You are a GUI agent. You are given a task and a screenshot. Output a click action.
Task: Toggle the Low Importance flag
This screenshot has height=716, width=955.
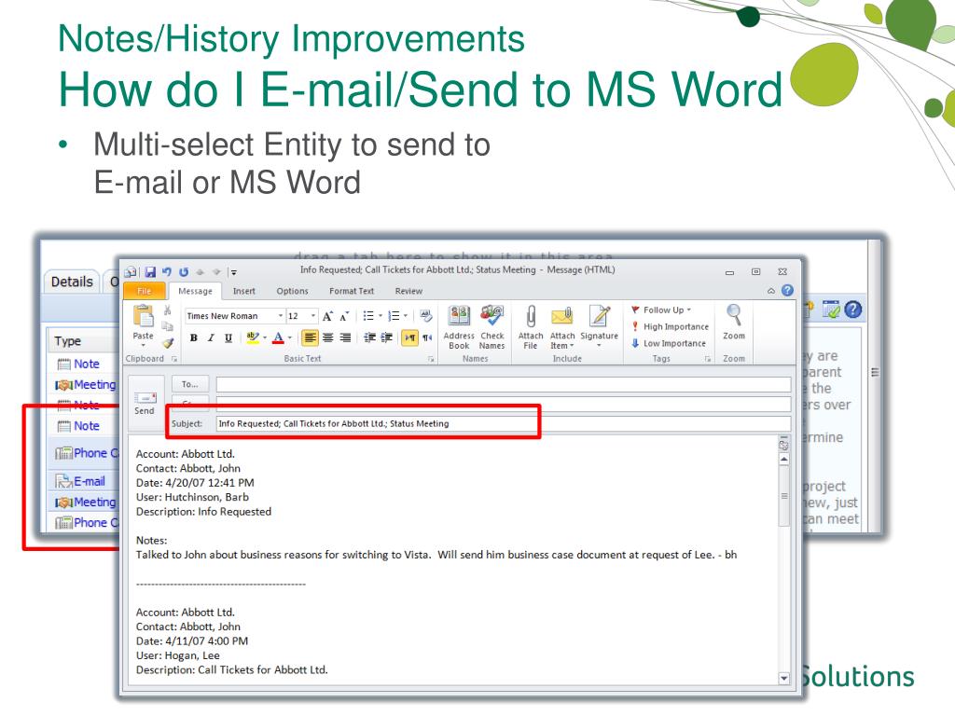(x=668, y=343)
